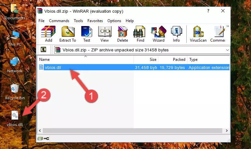
Task: Select the Network desktop icon
Action: pyautogui.click(x=15, y=65)
